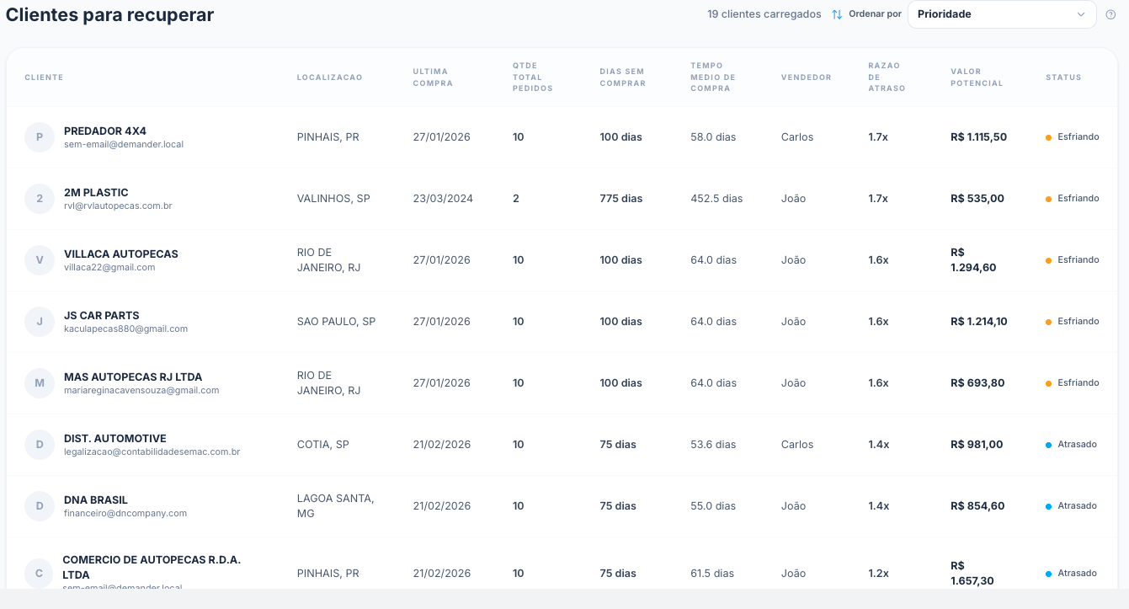The image size is (1129, 609).
Task: Click the M avatar for MAS AUTOPECAS RJ
Action: [x=40, y=383]
